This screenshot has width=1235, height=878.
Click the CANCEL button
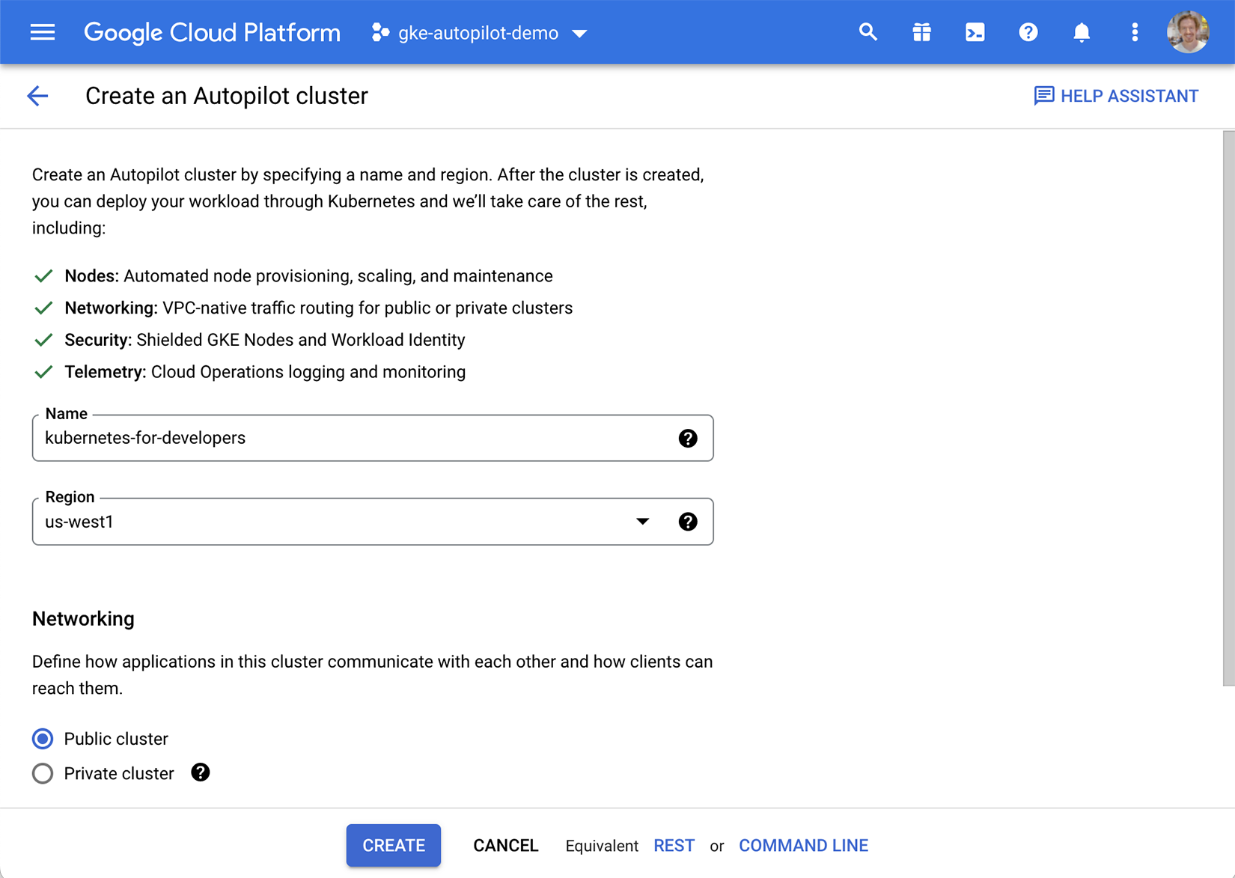(x=506, y=845)
